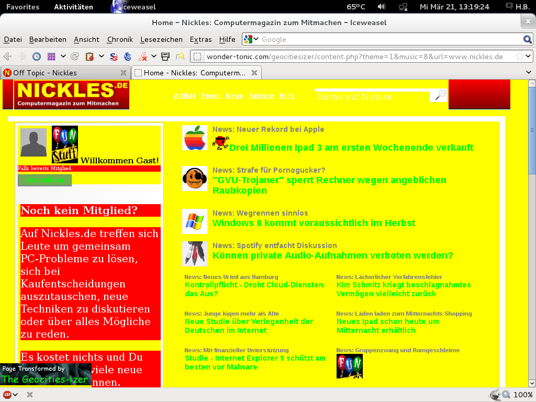Click the chat icon next to H.B.
Viewport: 536px width, 402px height.
point(509,6)
